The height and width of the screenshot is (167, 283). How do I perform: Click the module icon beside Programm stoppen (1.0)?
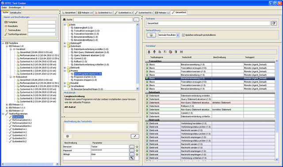[x=72, y=80]
